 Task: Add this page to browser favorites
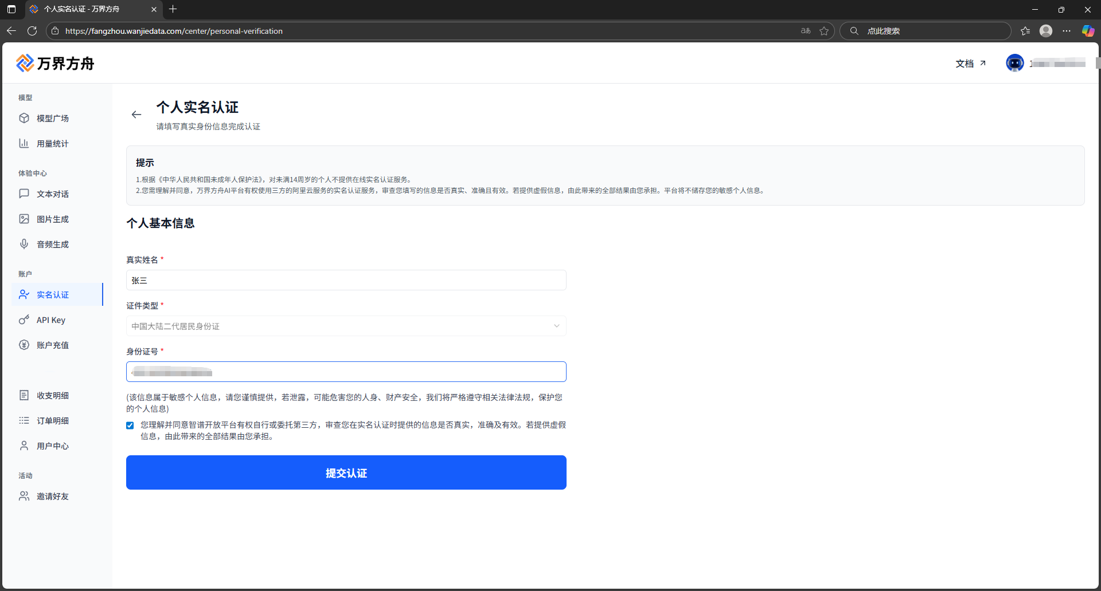pos(824,31)
